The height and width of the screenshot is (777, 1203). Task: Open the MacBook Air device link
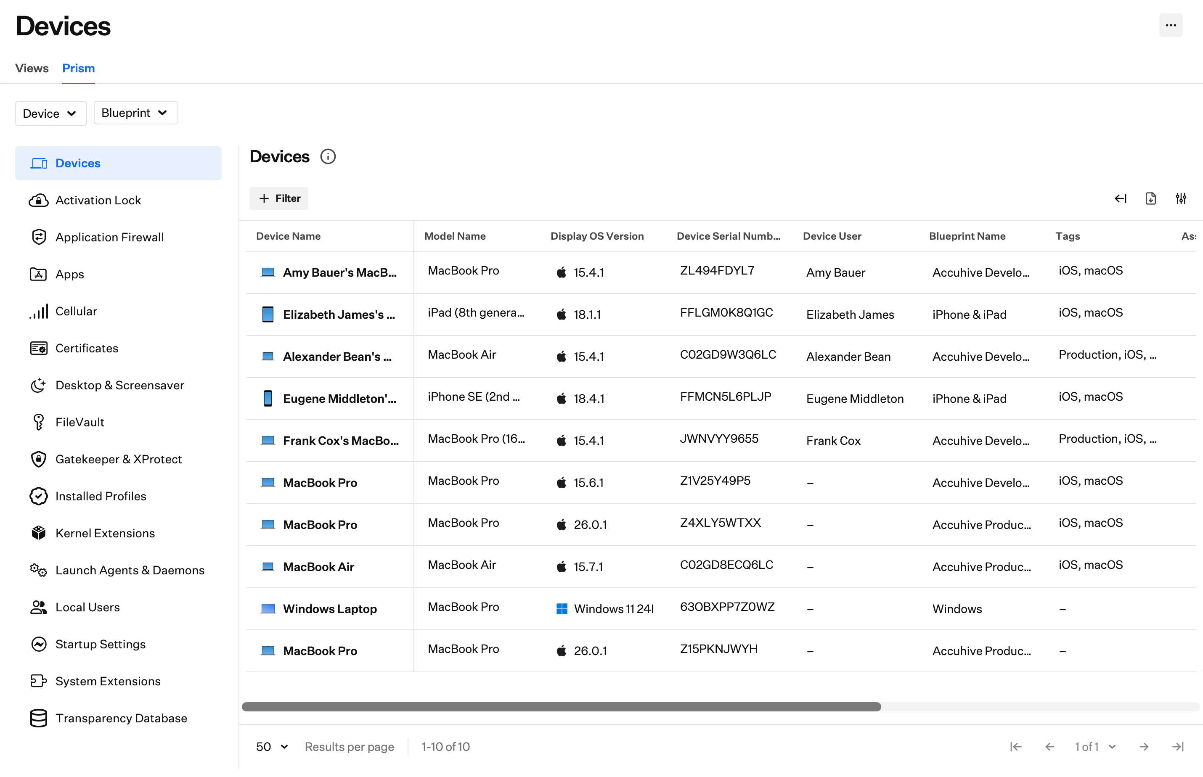tap(318, 567)
